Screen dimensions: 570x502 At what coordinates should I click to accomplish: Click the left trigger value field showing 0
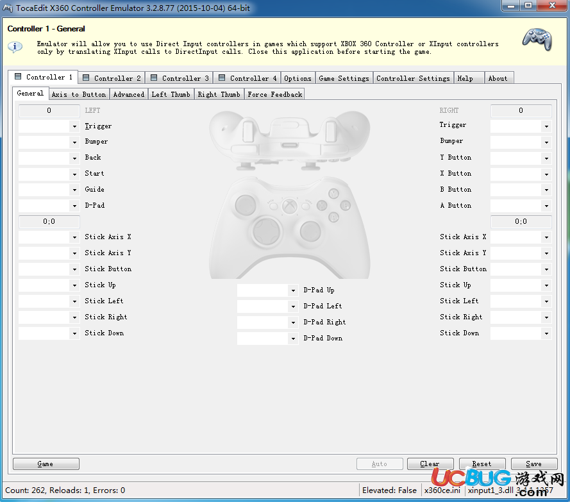pyautogui.click(x=49, y=110)
